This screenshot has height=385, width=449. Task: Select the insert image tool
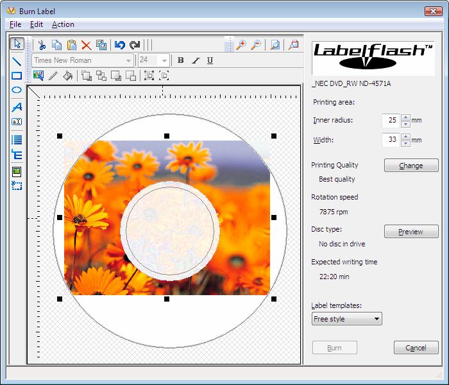[x=17, y=171]
